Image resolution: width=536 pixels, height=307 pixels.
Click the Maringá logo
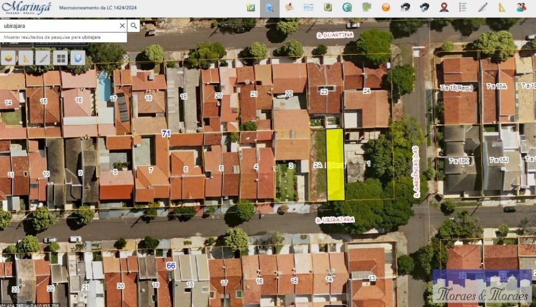pyautogui.click(x=27, y=8)
